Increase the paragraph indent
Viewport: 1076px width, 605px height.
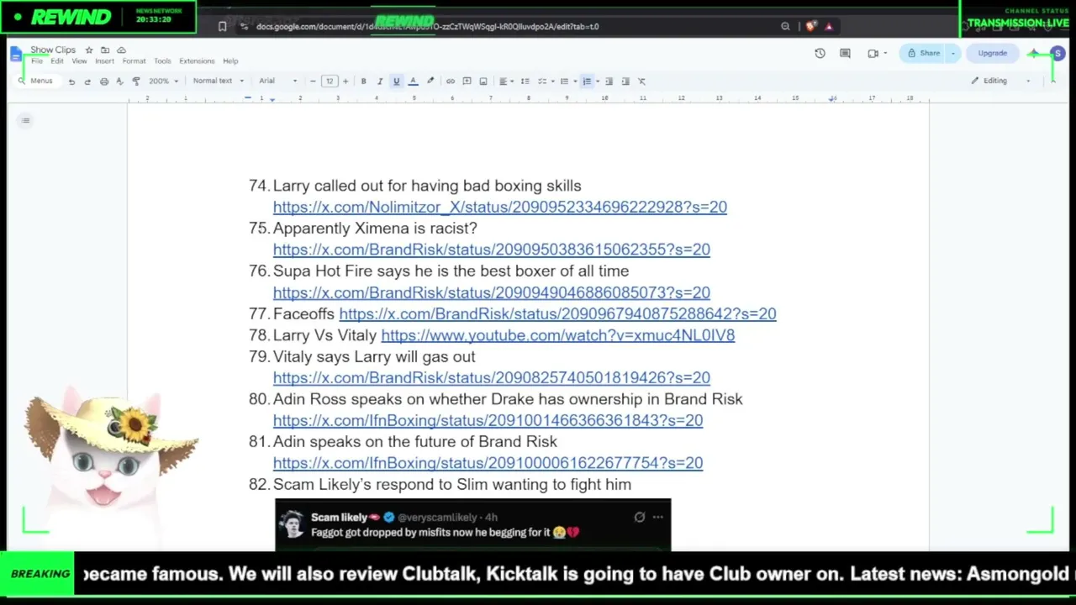[x=625, y=82]
